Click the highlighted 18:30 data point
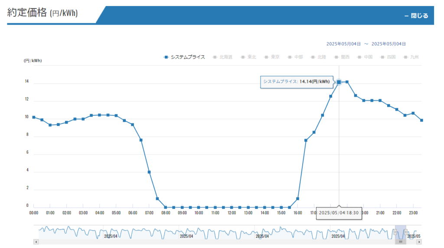The height and width of the screenshot is (248, 444). [339, 82]
